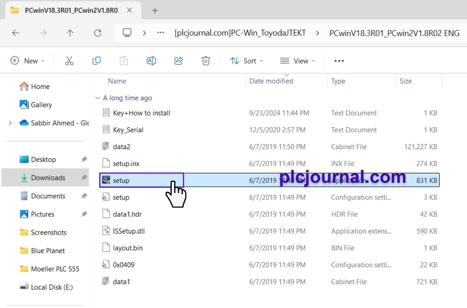Select the setup.inx file name
Screen dimensions: 467x308
pos(126,163)
